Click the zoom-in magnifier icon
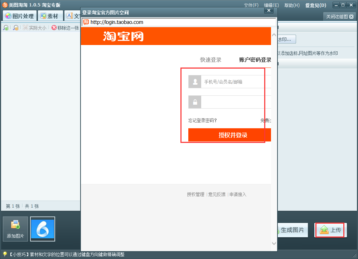 6,28
